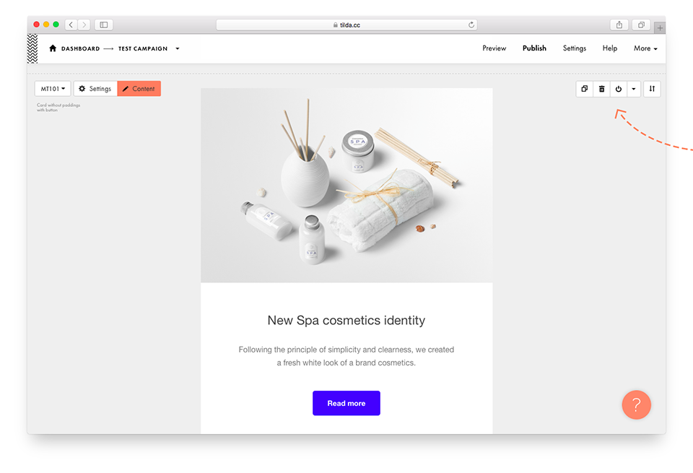Open block Settings button

point(95,89)
